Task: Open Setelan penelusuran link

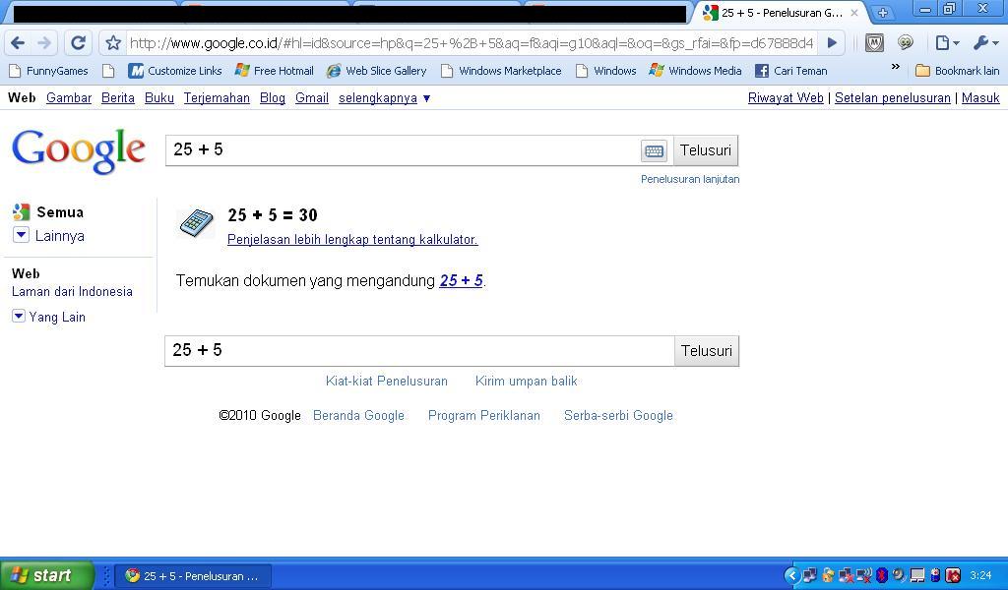Action: click(x=892, y=97)
